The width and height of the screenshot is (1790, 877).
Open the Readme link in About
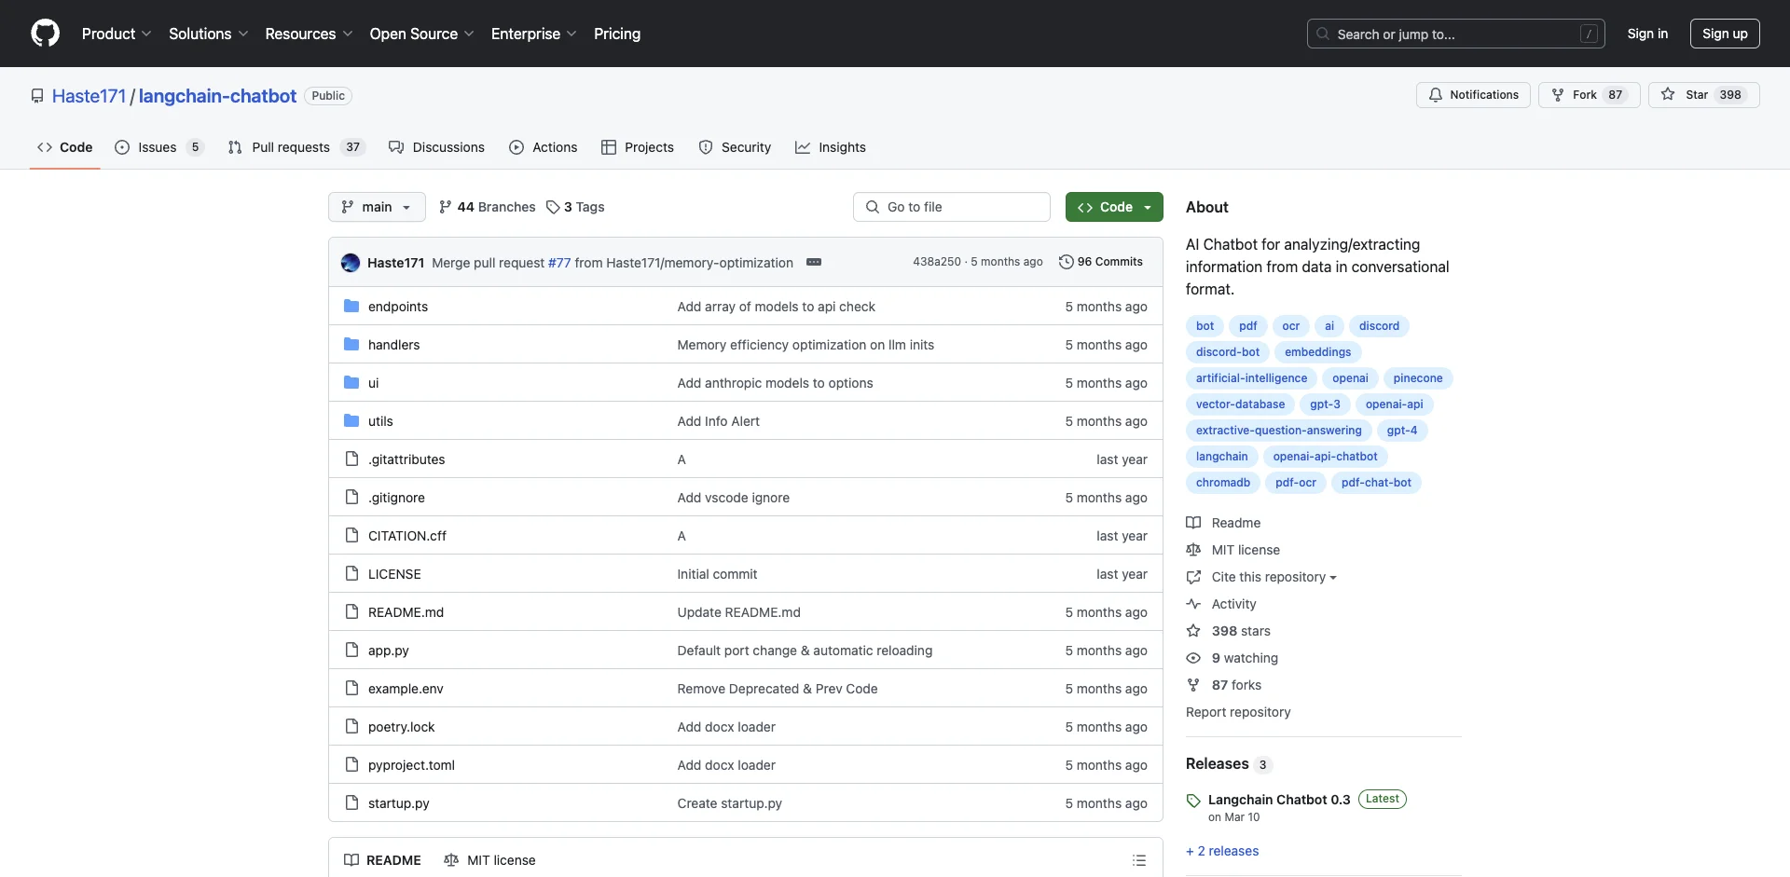click(x=1224, y=523)
